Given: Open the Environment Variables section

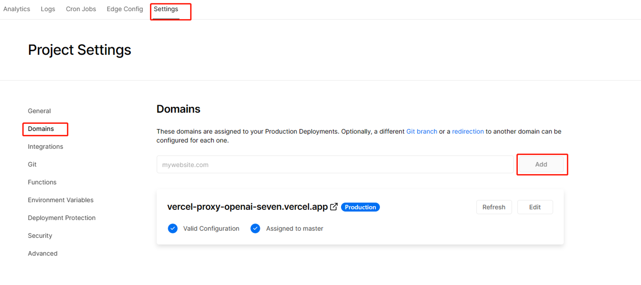Looking at the screenshot, I should point(61,200).
